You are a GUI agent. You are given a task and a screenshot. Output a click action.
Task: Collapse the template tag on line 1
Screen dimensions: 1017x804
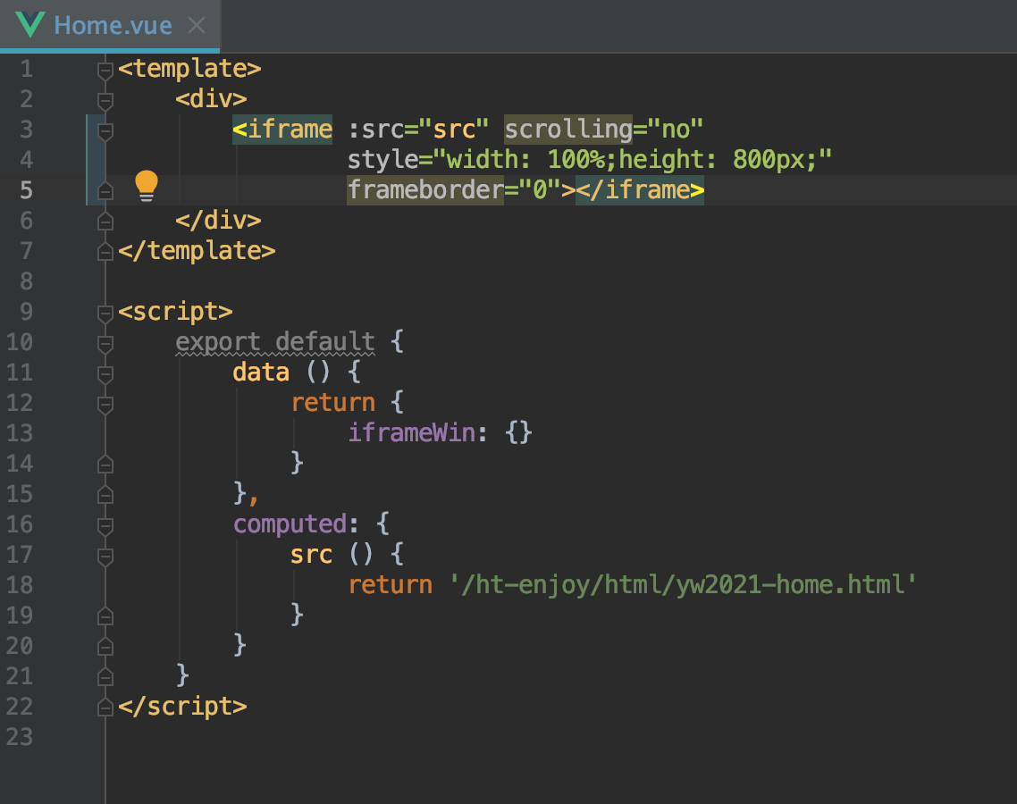click(105, 69)
